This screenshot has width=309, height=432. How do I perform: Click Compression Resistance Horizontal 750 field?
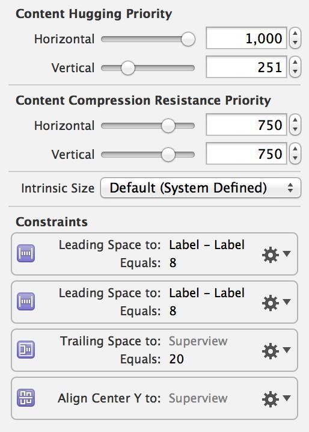pyautogui.click(x=246, y=125)
